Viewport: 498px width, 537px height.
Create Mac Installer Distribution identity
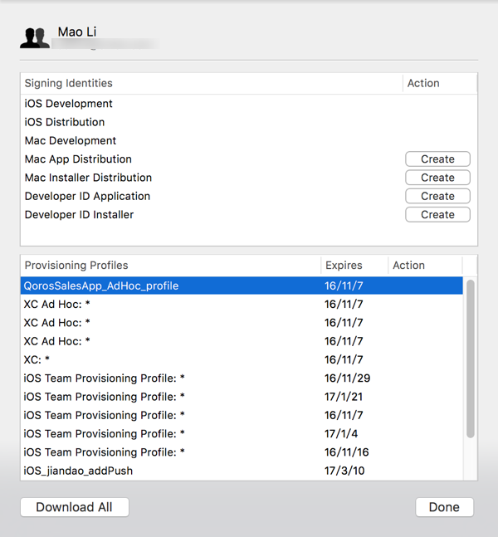pyautogui.click(x=437, y=178)
